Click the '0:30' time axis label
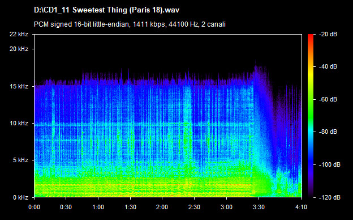The height and width of the screenshot is (220, 353). coord(66,207)
